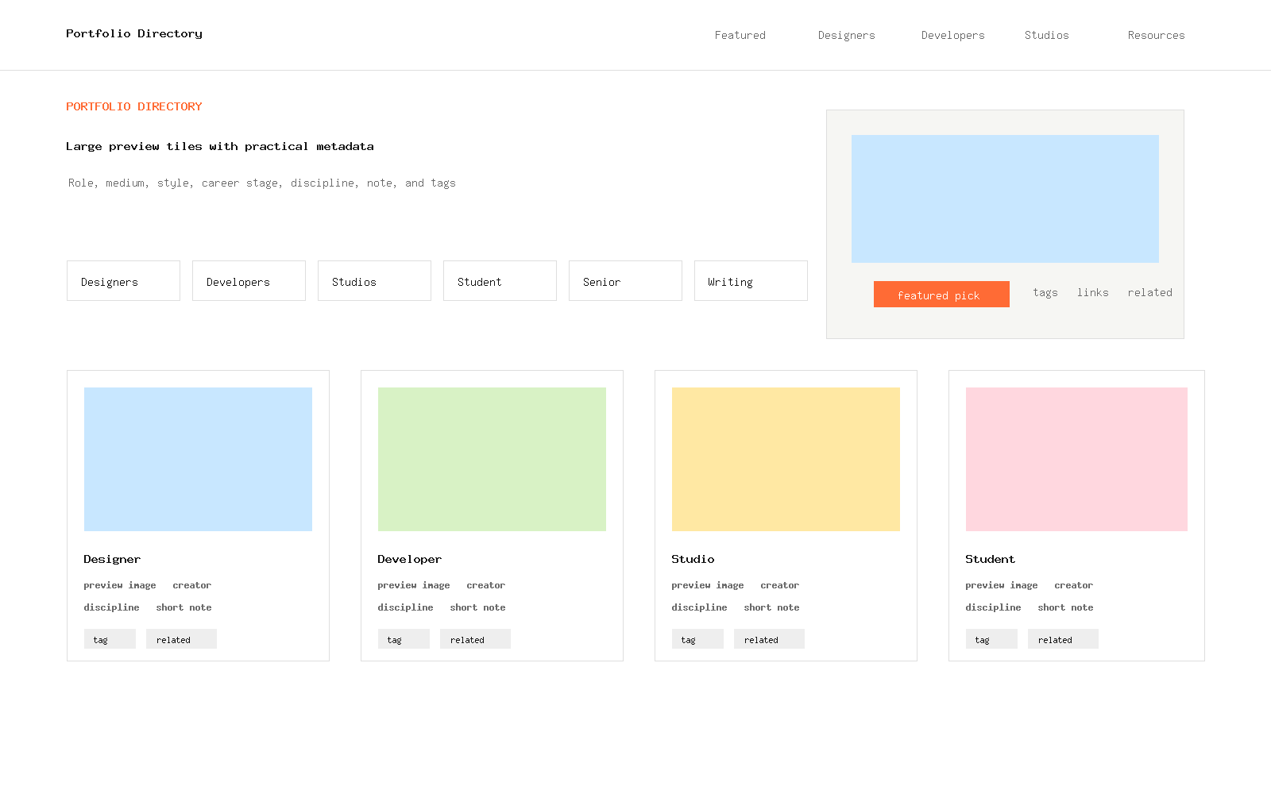Select the Developers filter box
Image resolution: width=1271 pixels, height=794 pixels.
(x=249, y=281)
